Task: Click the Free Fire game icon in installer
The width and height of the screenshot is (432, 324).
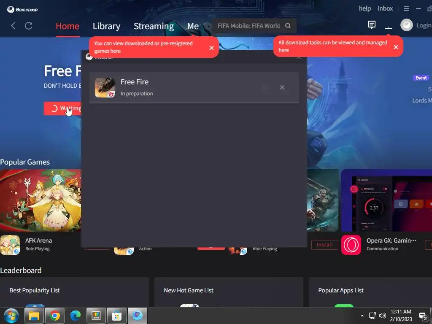Action: (x=105, y=88)
